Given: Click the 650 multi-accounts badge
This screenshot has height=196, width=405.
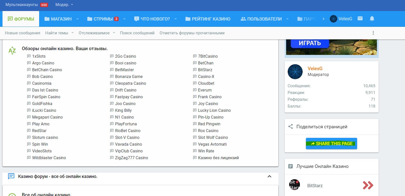Looking at the screenshot, I should point(44,5).
